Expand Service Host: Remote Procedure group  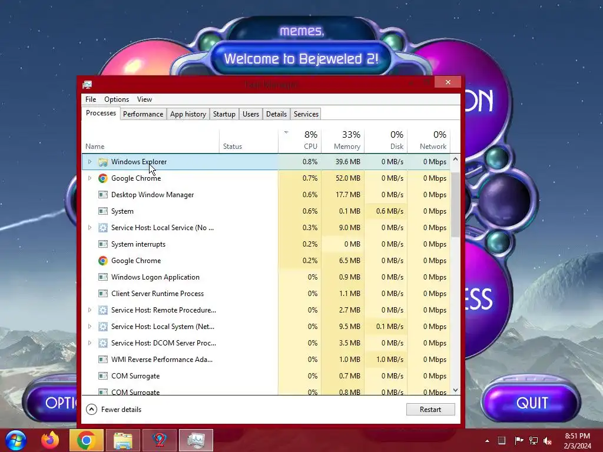[x=90, y=310]
